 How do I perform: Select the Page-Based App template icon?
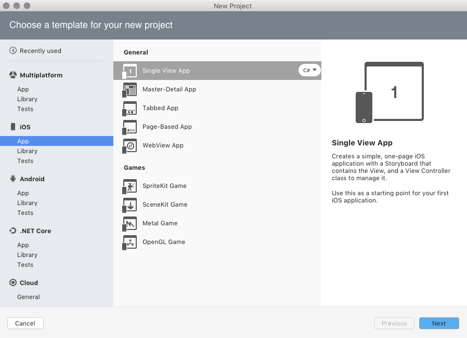[129, 127]
